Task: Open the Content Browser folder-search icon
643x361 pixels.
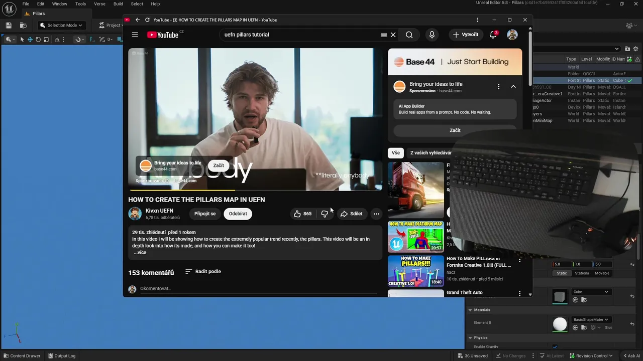Action: coord(23,25)
